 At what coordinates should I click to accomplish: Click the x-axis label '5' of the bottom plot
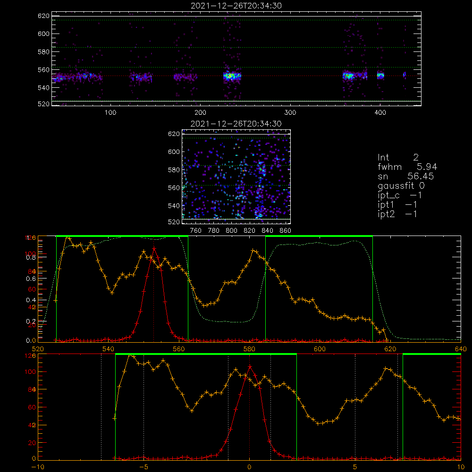click(355, 467)
